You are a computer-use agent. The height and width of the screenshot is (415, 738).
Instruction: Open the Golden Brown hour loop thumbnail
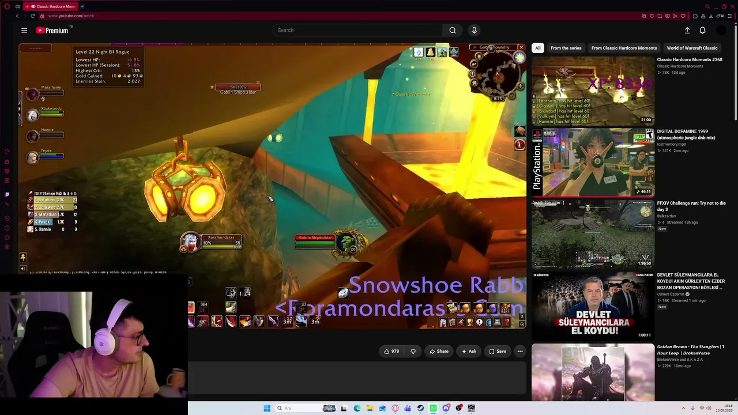point(593,372)
